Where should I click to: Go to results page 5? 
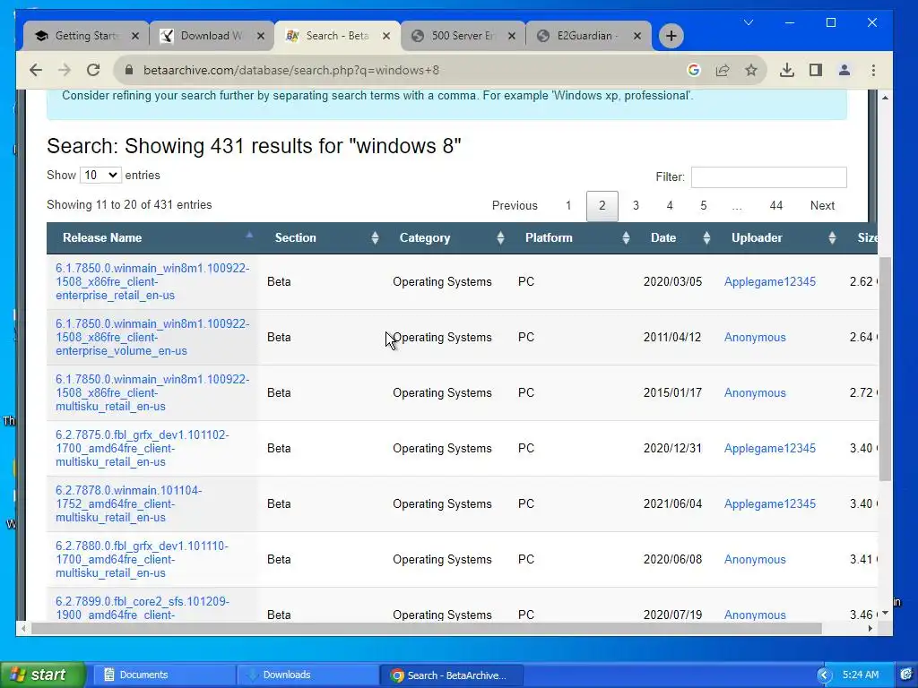704,206
